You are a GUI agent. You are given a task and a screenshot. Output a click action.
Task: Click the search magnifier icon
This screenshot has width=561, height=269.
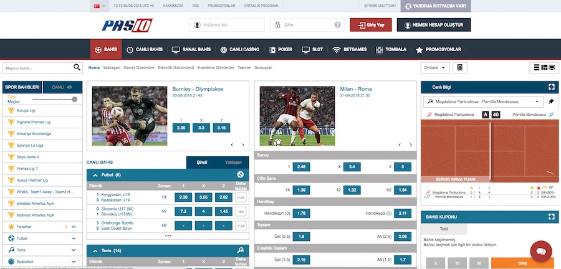point(77,67)
